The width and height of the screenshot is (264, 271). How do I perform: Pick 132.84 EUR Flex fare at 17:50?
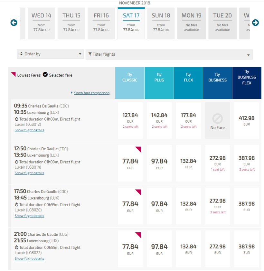(188, 206)
